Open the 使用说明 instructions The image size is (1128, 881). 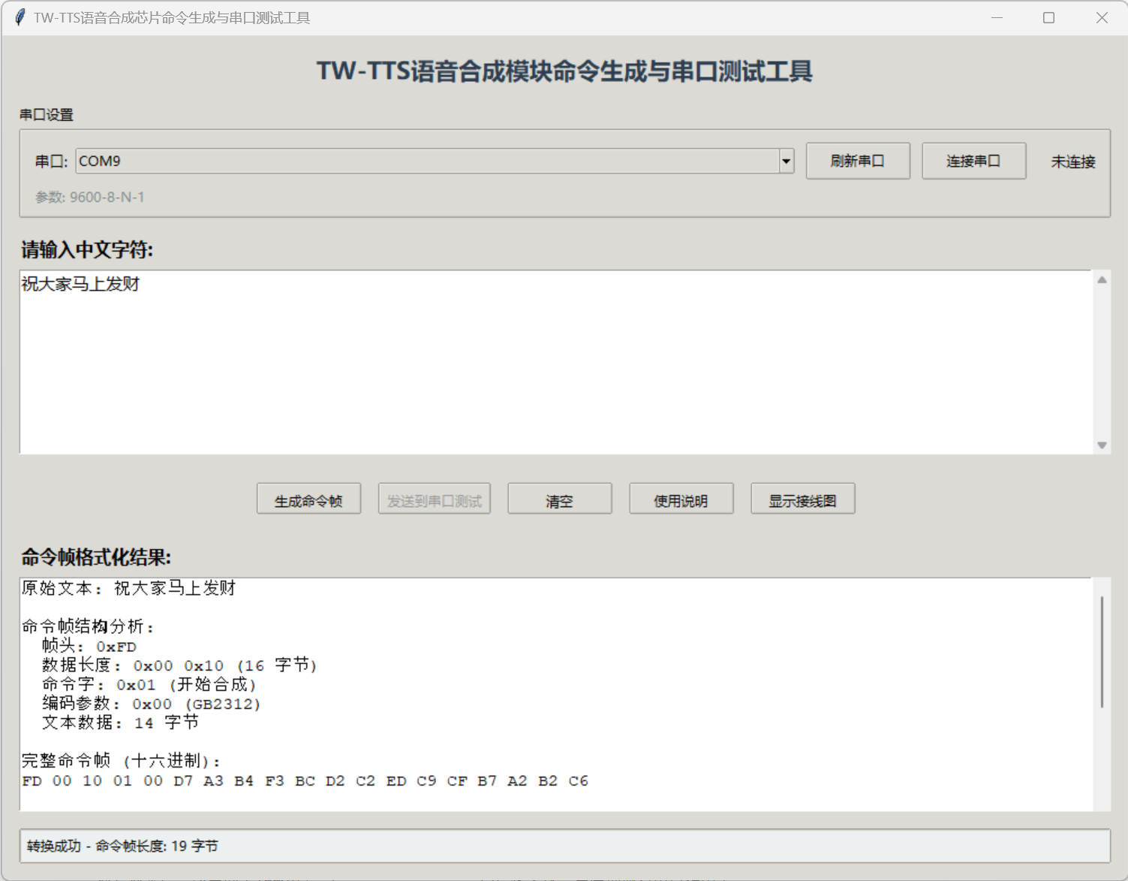(681, 499)
